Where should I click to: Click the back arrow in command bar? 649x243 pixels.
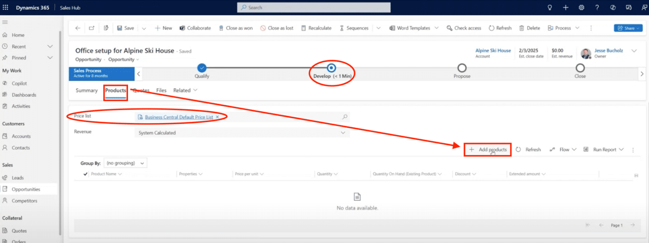78,28
